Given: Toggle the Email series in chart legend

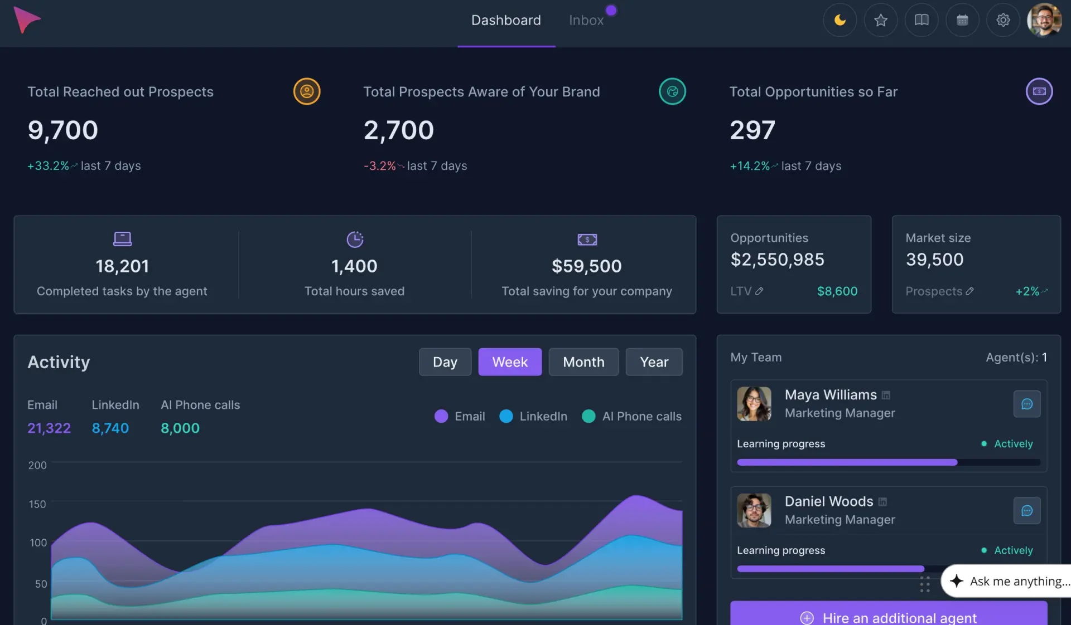Looking at the screenshot, I should 460,417.
